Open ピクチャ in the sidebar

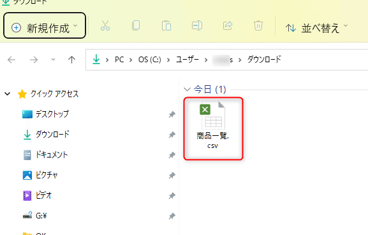[x=47, y=175]
